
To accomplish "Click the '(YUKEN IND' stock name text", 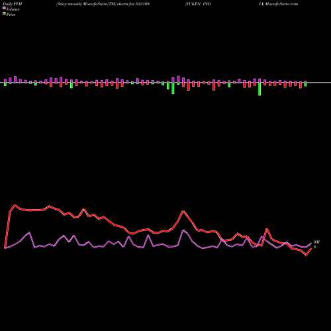I will tap(198, 4).
